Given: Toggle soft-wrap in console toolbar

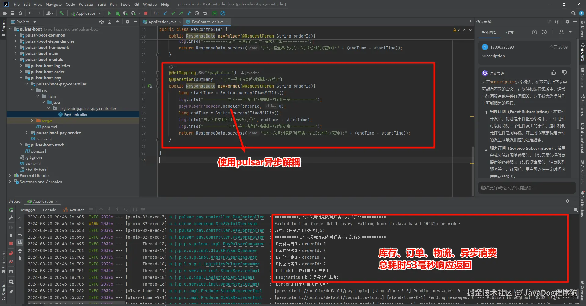Looking at the screenshot, I should pyautogui.click(x=20, y=235).
